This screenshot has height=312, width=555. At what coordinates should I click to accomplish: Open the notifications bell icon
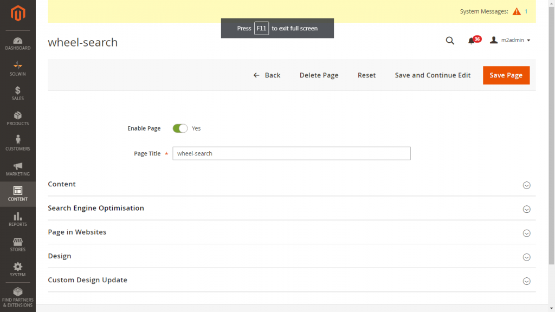point(472,41)
